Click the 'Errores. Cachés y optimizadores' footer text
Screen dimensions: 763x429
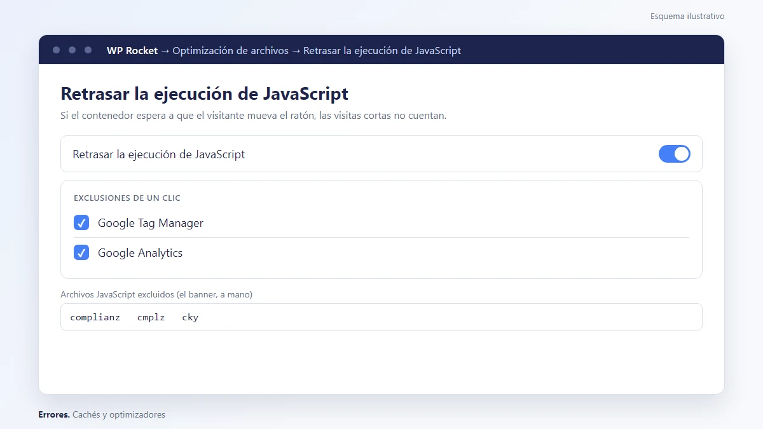[102, 414]
